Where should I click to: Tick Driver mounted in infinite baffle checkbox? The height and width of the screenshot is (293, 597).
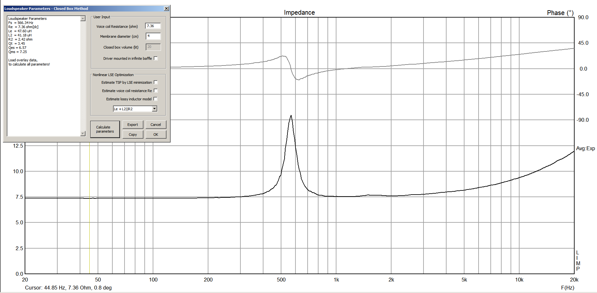pyautogui.click(x=156, y=58)
